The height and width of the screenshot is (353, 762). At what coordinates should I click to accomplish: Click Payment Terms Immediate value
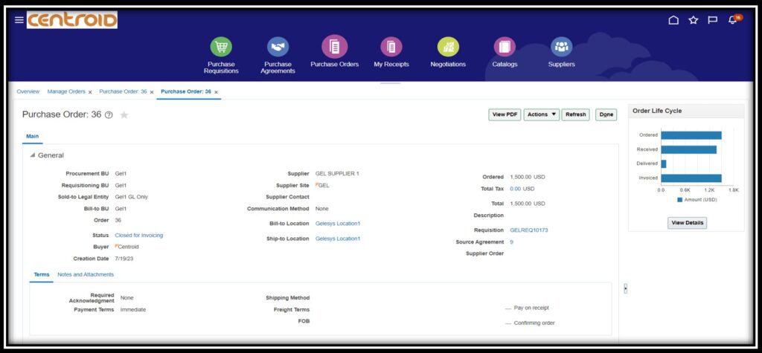point(132,309)
